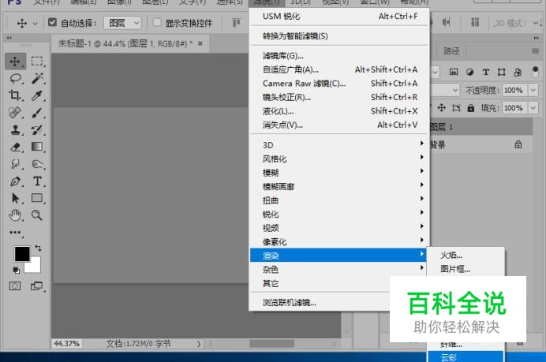Filter layers by pixel layer icon
The image size is (546, 362).
(x=454, y=72)
